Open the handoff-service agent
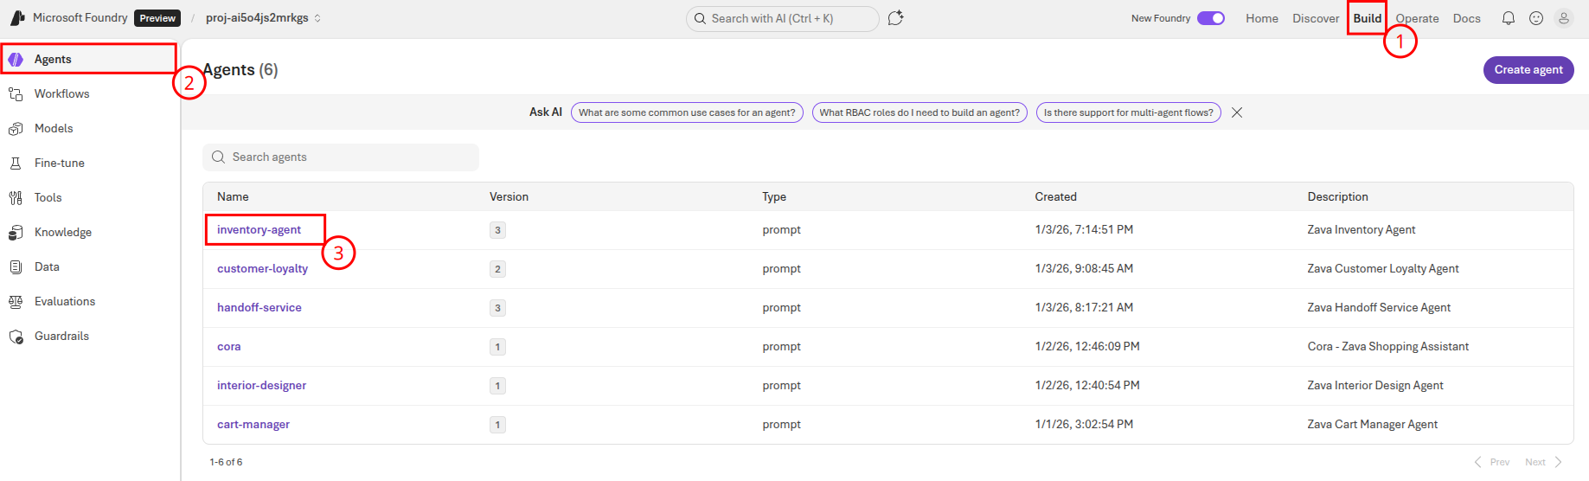Screen dimensions: 1589x481 pyautogui.click(x=259, y=308)
